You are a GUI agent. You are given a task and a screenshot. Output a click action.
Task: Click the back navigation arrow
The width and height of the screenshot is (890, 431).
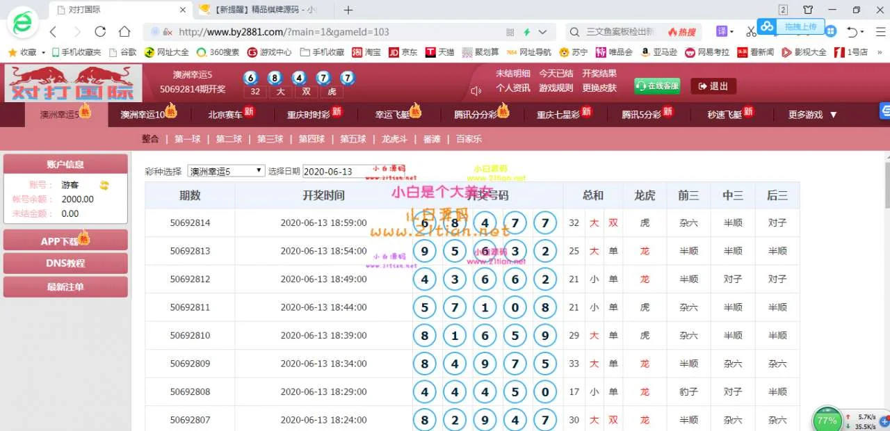54,32
